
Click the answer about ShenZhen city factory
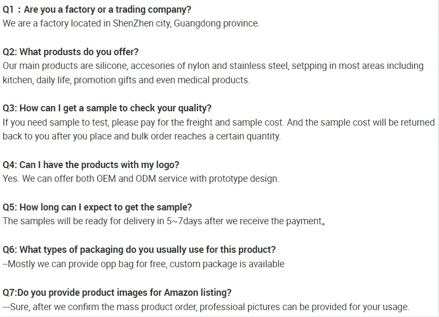(x=131, y=23)
